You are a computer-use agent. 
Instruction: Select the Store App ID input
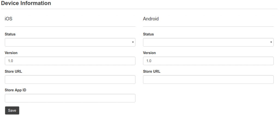coord(70,98)
